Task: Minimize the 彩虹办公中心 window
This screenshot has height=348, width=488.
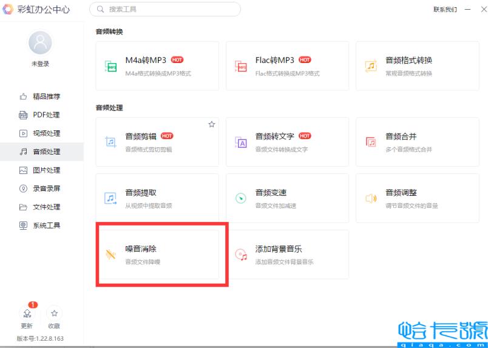Action: pos(467,10)
